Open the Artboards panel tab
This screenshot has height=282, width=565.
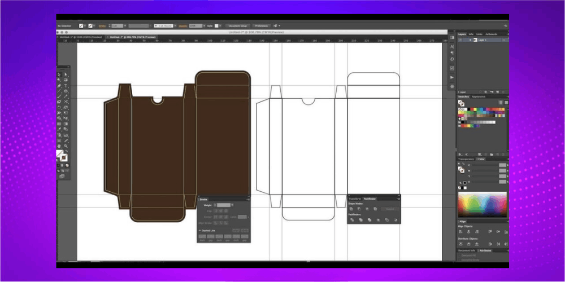[x=492, y=34]
